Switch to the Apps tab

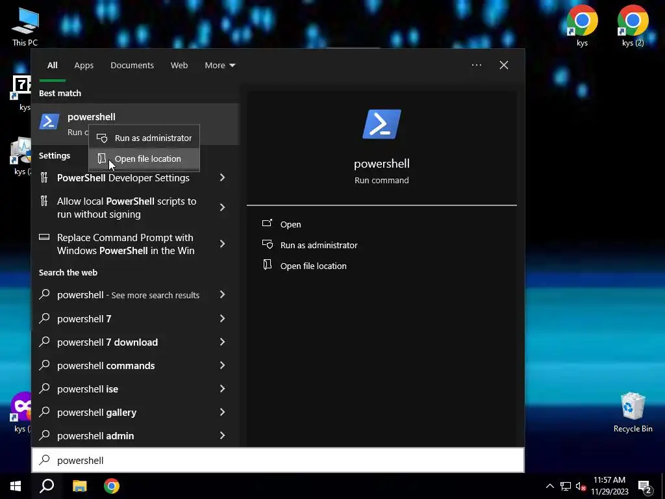[x=84, y=66]
